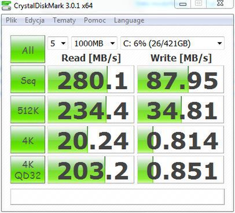Click the CrystalDiskMark app icon in title bar
This screenshot has width=235, height=213.
coord(6,5)
